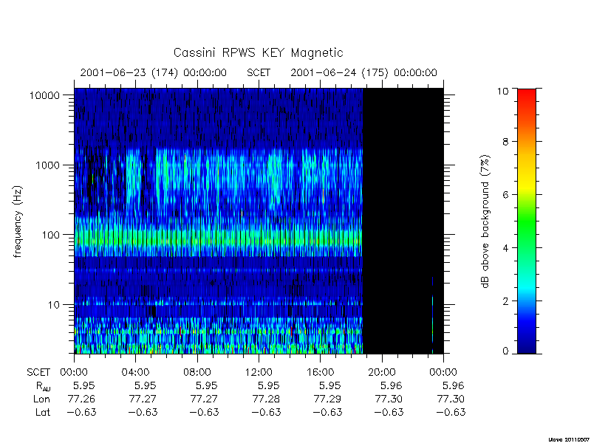Click the colorbar tick label 4
The width and height of the screenshot is (591, 443).
(505, 248)
